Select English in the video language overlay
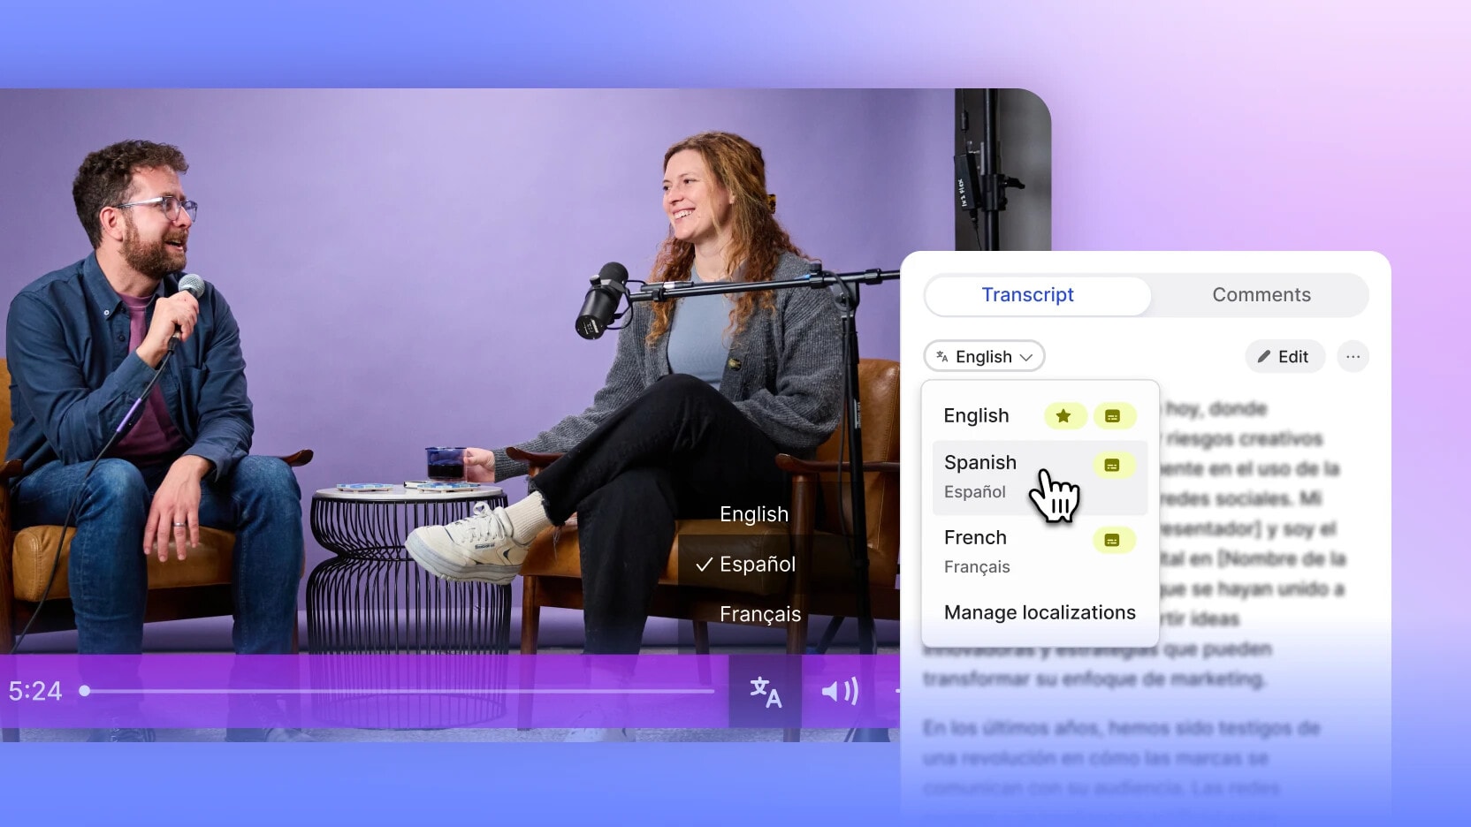The width and height of the screenshot is (1471, 827). pyautogui.click(x=754, y=514)
